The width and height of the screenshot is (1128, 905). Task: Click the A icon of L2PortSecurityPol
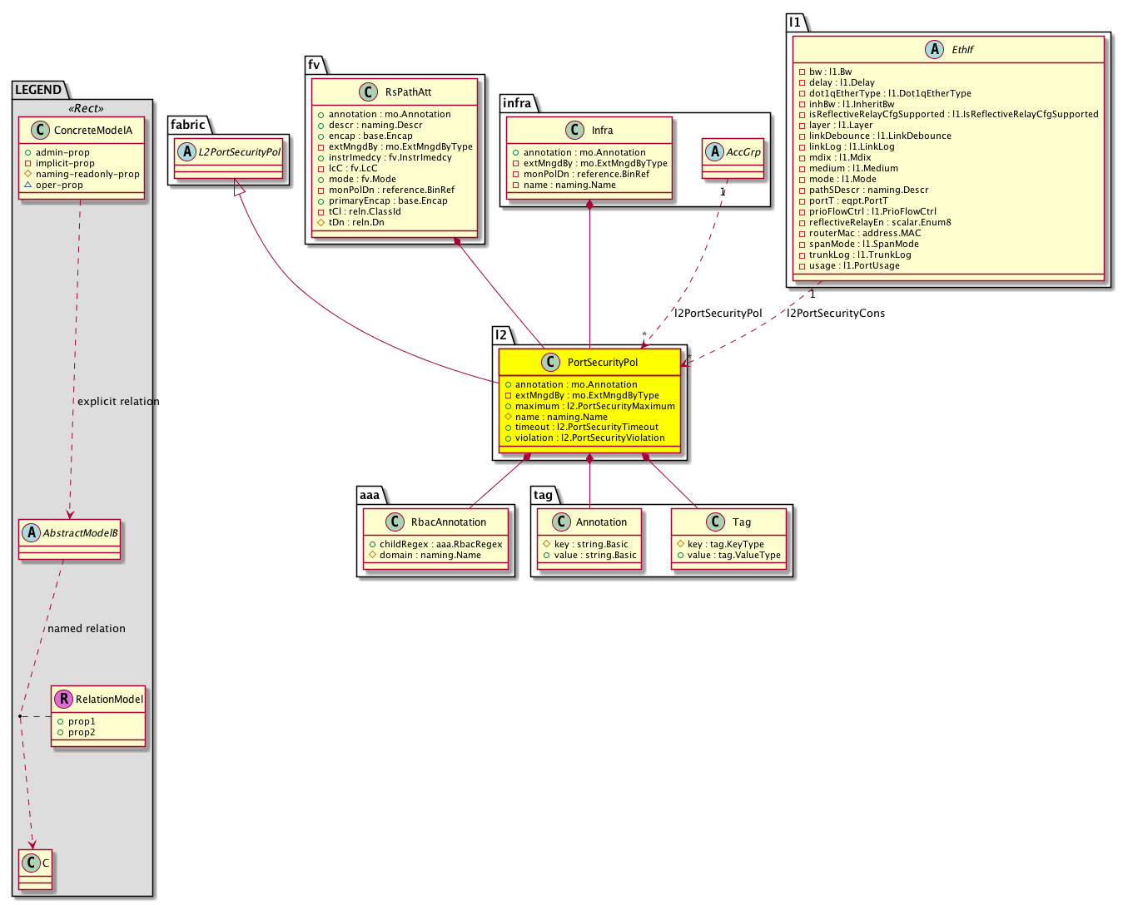pyautogui.click(x=187, y=152)
